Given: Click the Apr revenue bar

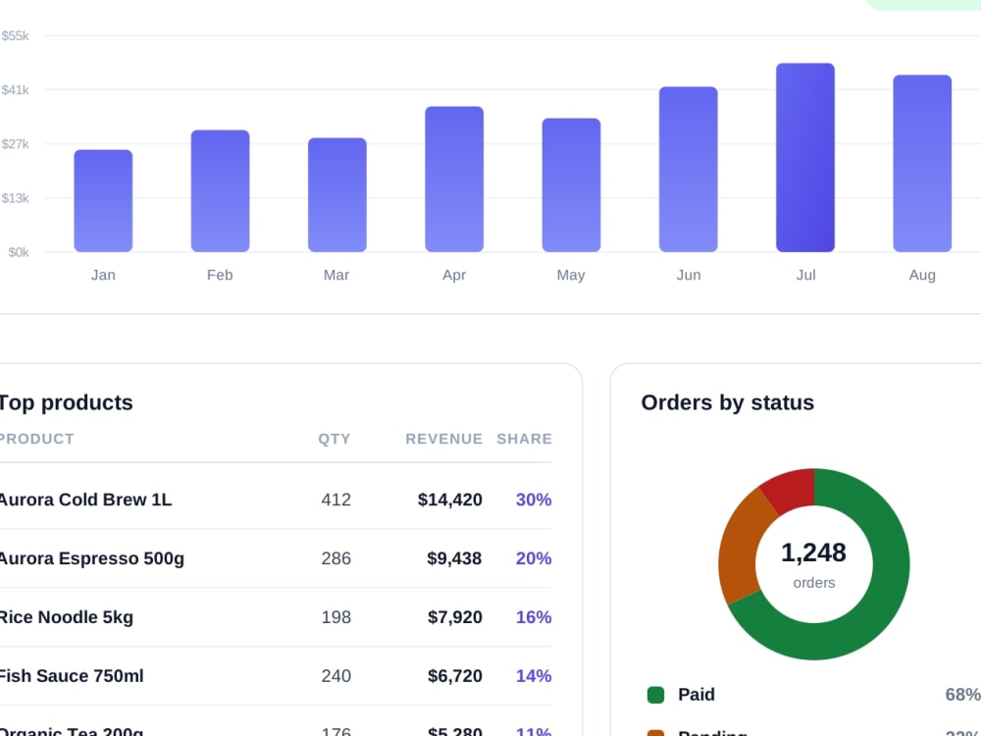Looking at the screenshot, I should pyautogui.click(x=454, y=179).
